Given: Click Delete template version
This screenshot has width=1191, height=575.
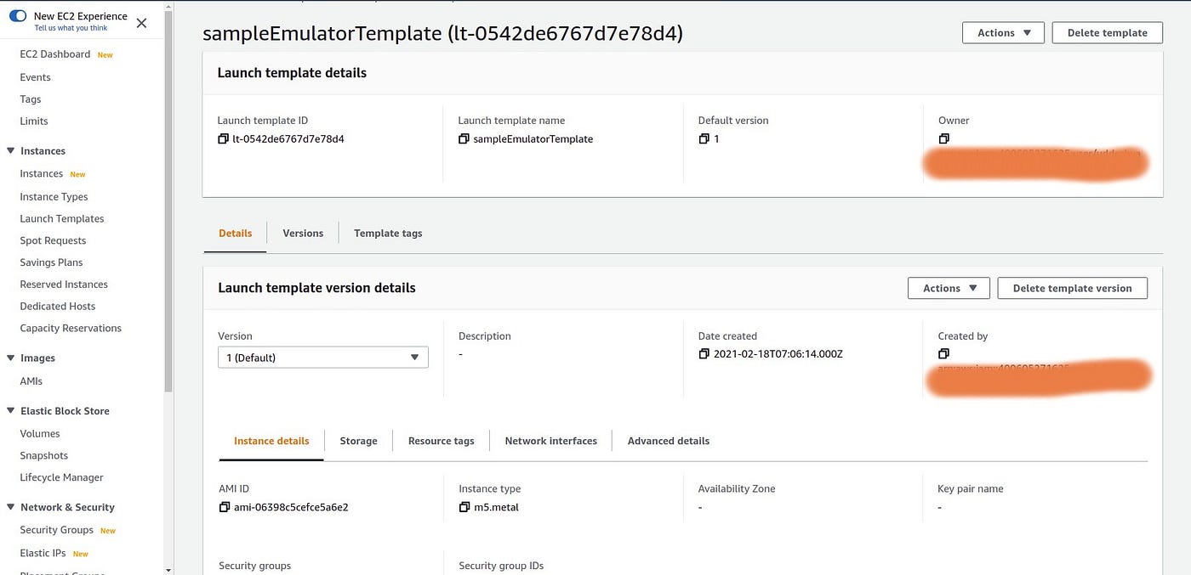Looking at the screenshot, I should (x=1072, y=287).
